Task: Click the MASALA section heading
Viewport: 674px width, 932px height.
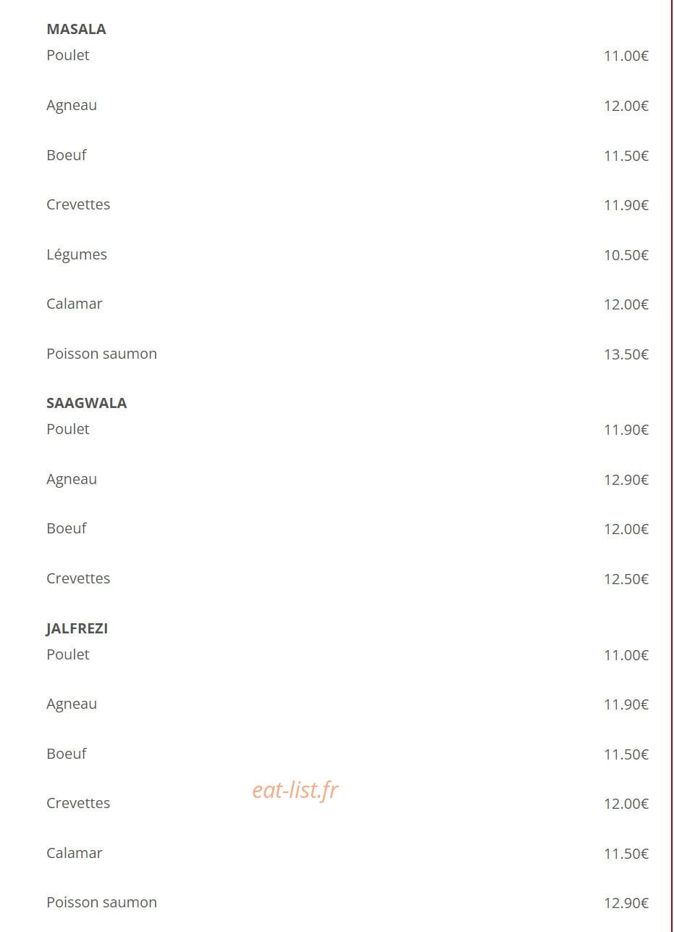Action: (76, 29)
